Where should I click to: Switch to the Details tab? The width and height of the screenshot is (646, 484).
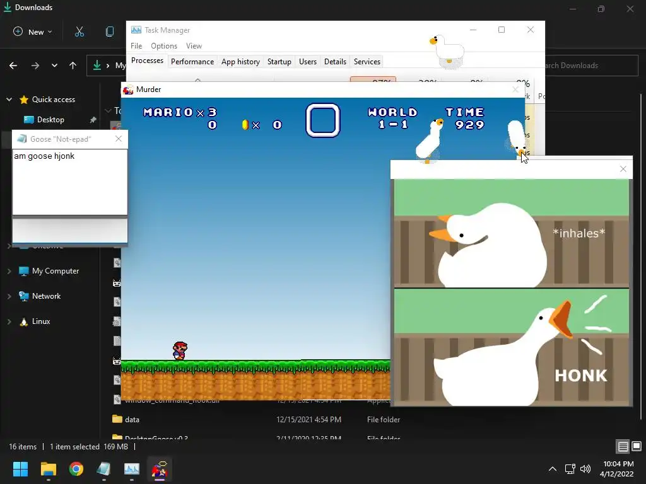coord(335,62)
